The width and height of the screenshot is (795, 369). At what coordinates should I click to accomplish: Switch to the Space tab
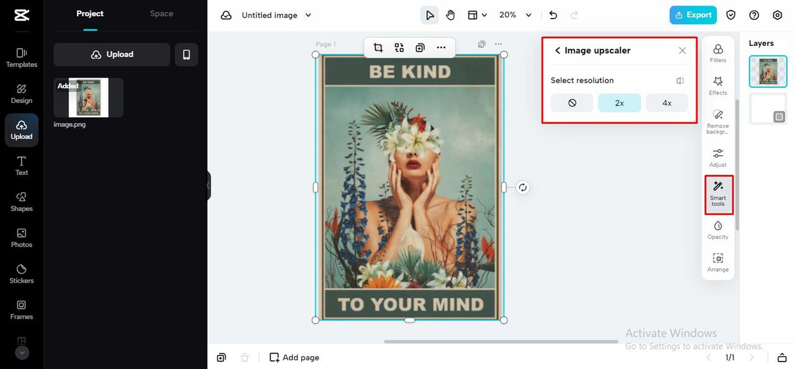click(161, 14)
